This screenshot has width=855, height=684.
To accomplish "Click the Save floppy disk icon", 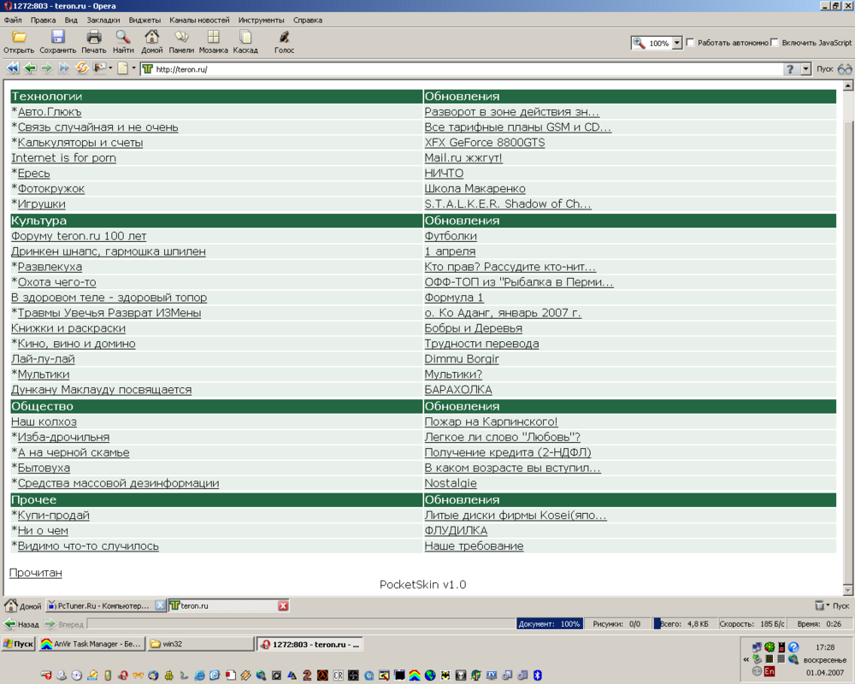I will 58,37.
